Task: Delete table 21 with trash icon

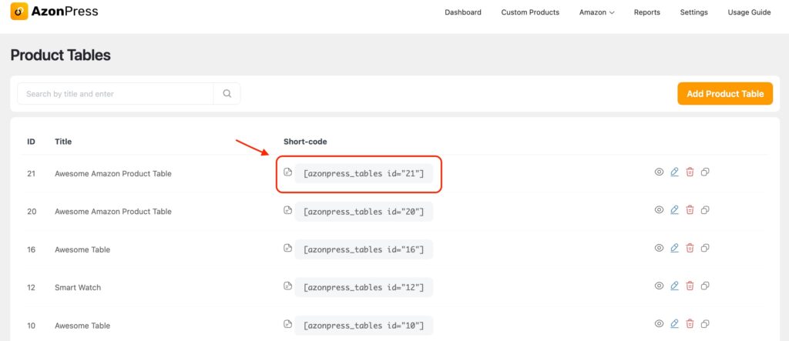Action: tap(690, 172)
